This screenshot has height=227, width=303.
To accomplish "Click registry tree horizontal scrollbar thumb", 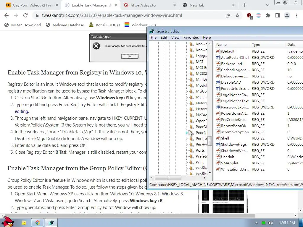I will 168,178.
